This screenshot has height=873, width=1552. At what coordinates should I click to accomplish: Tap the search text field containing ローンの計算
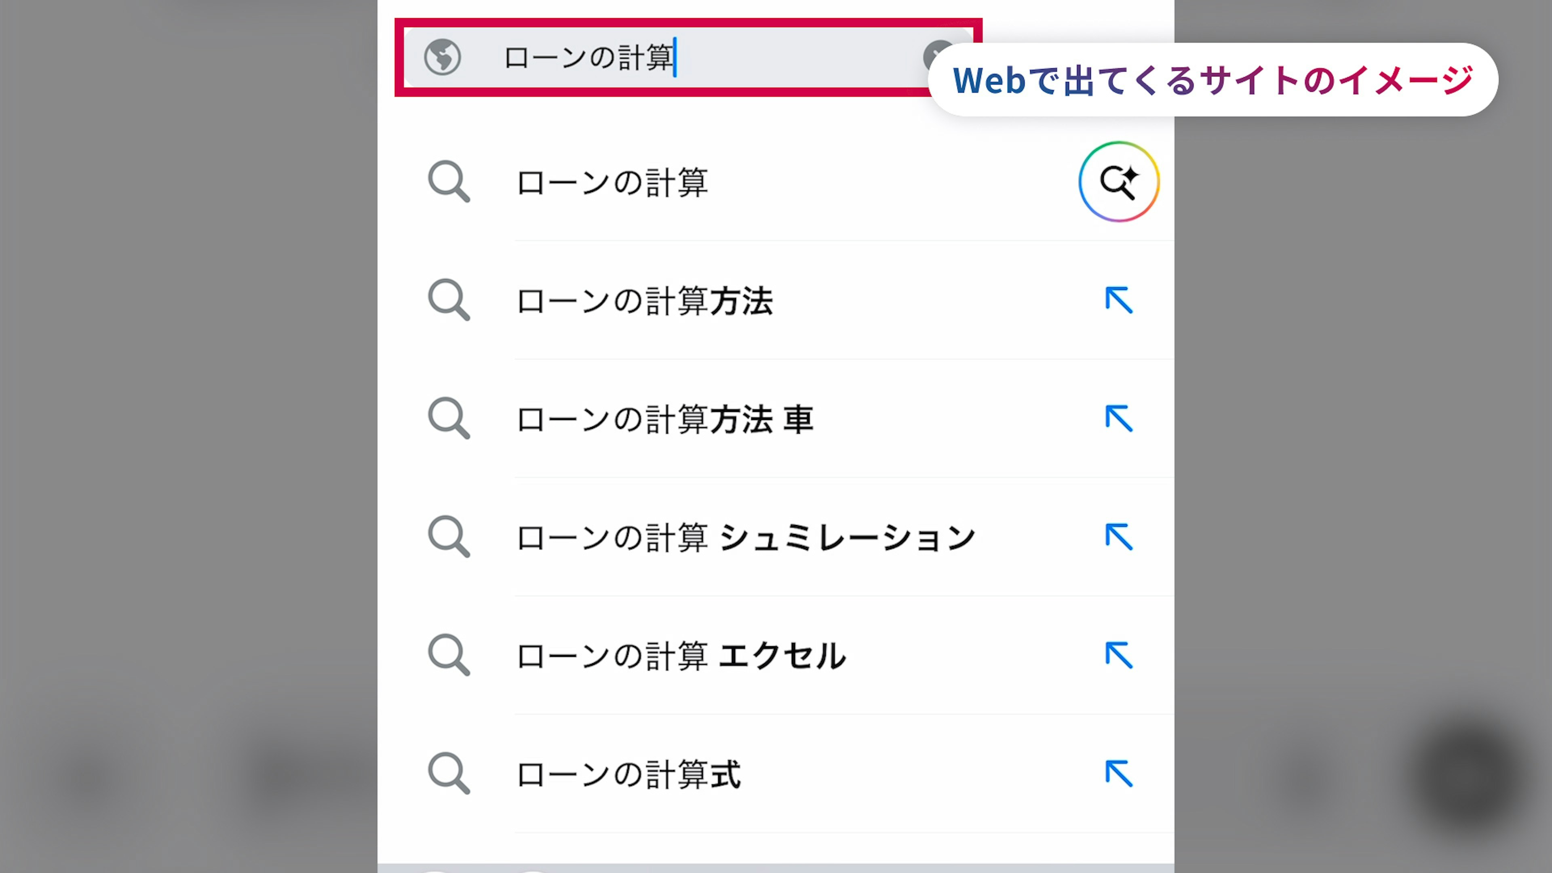[663, 58]
